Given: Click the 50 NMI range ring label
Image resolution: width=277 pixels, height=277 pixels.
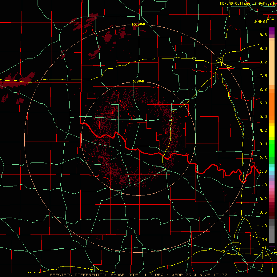Looking at the screenshot, I should [x=138, y=82].
